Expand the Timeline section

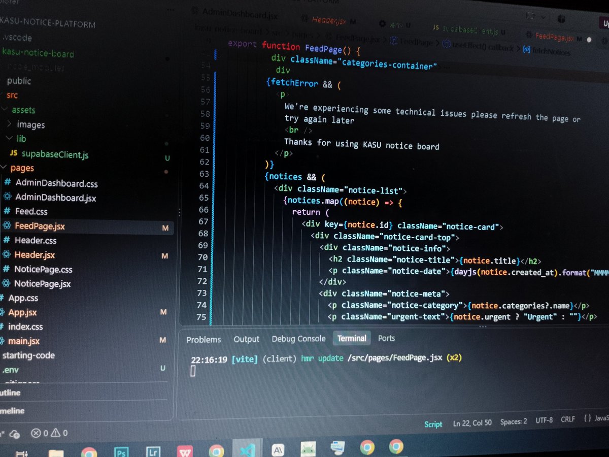pyautogui.click(x=12, y=410)
